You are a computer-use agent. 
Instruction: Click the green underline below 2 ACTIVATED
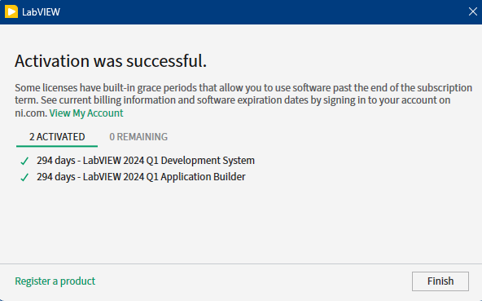click(57, 146)
